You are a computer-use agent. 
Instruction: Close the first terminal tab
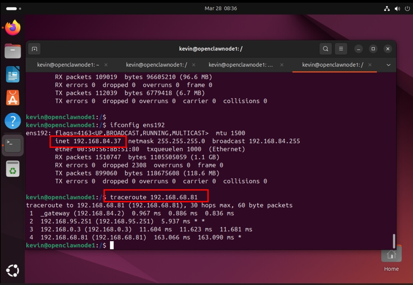[106, 65]
